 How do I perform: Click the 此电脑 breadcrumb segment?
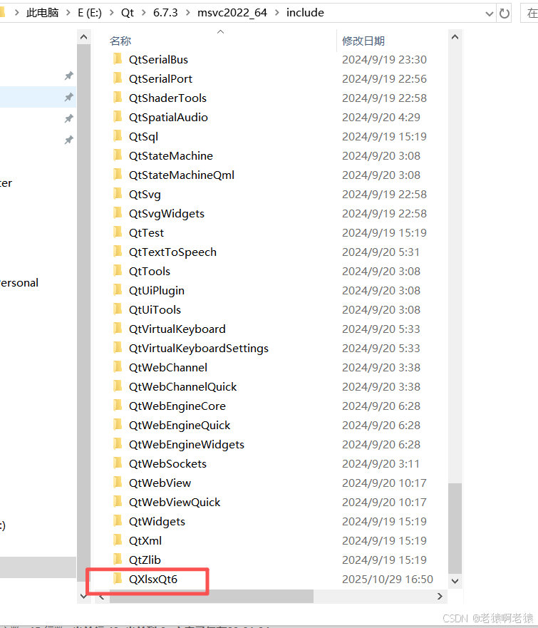(42, 13)
